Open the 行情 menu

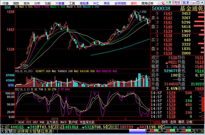(6, 3)
